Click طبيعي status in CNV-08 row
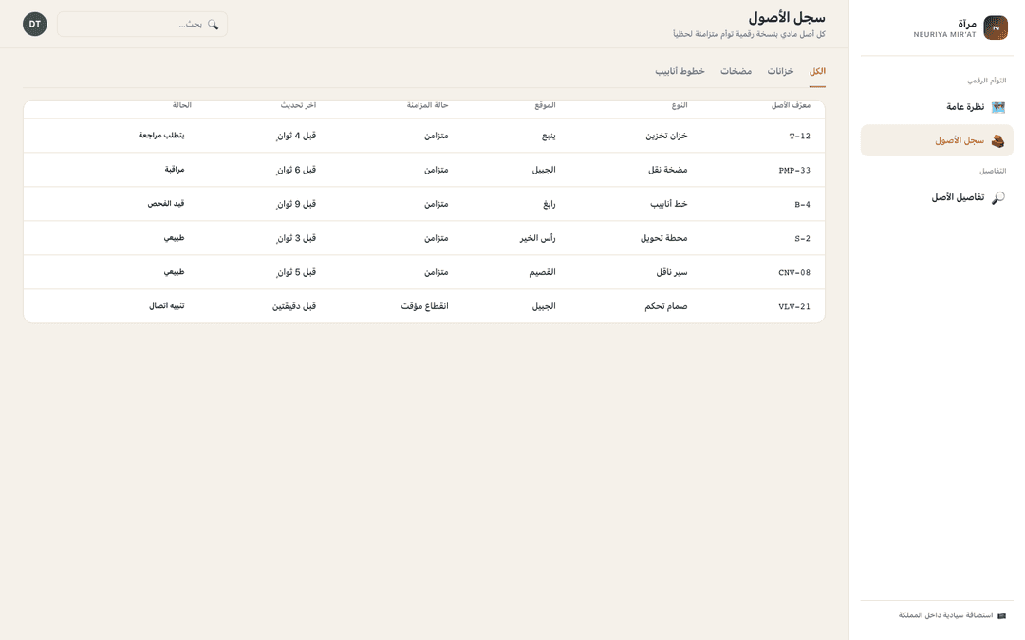 (174, 272)
